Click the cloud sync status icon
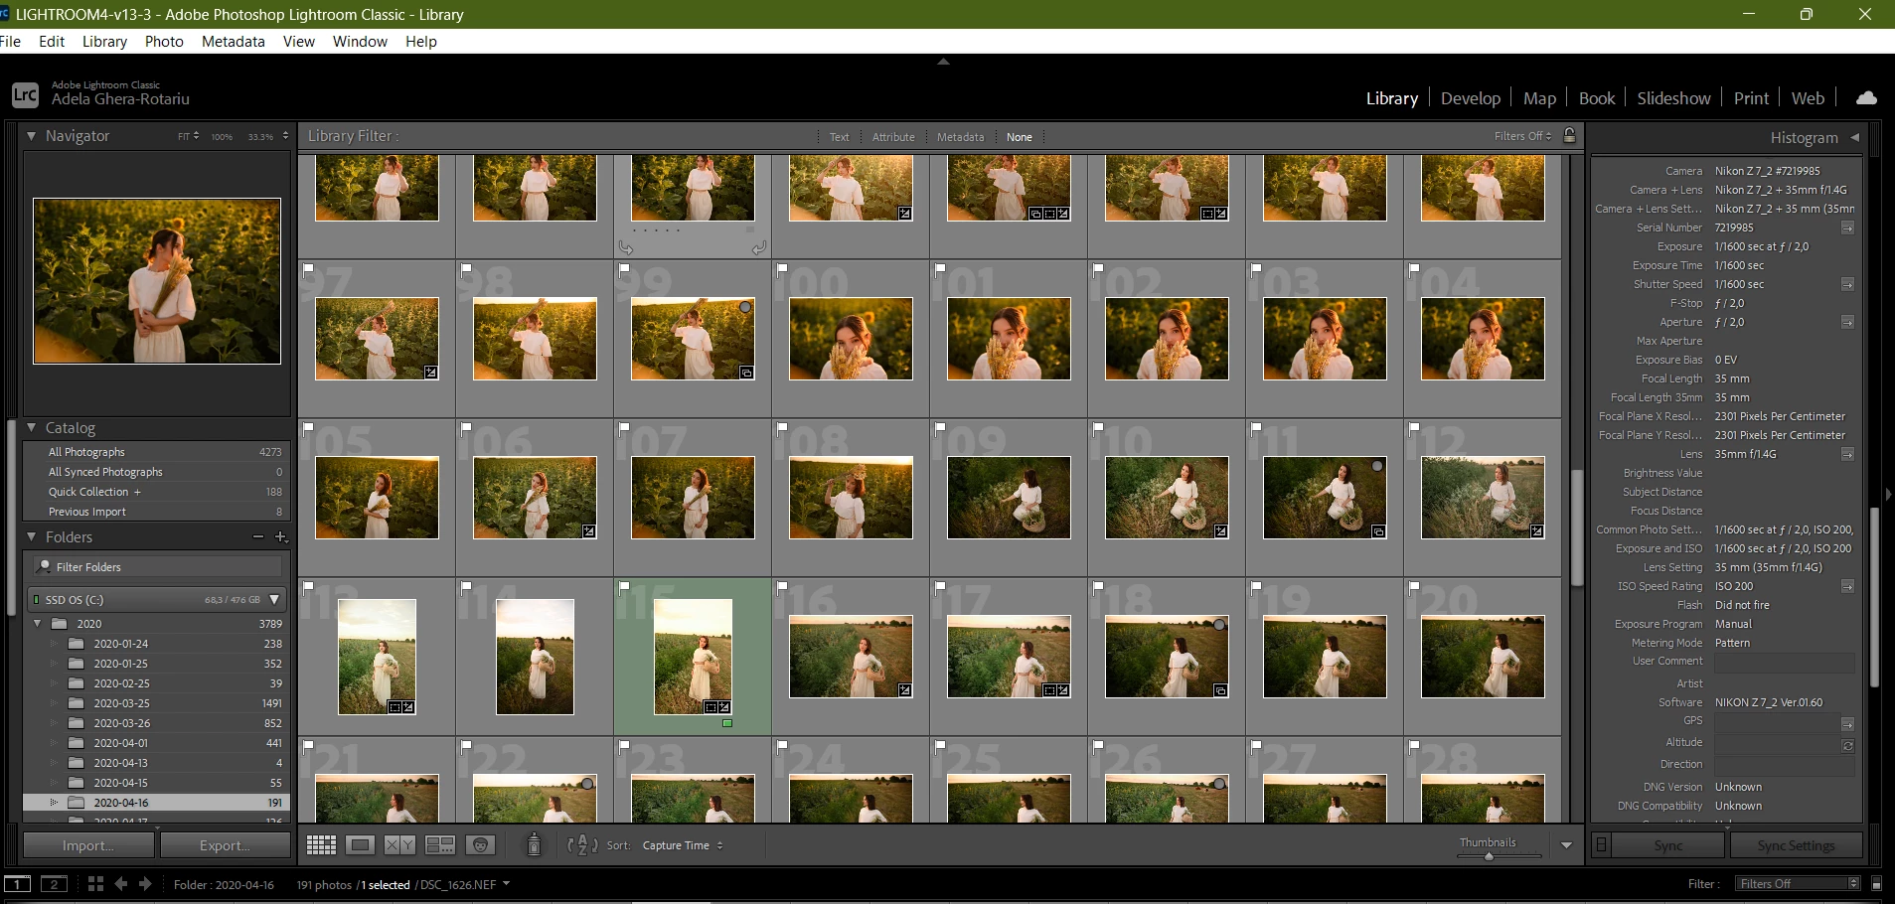Image resolution: width=1895 pixels, height=904 pixels. point(1866,97)
